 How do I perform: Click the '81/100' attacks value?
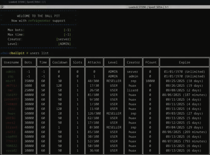[93, 95]
